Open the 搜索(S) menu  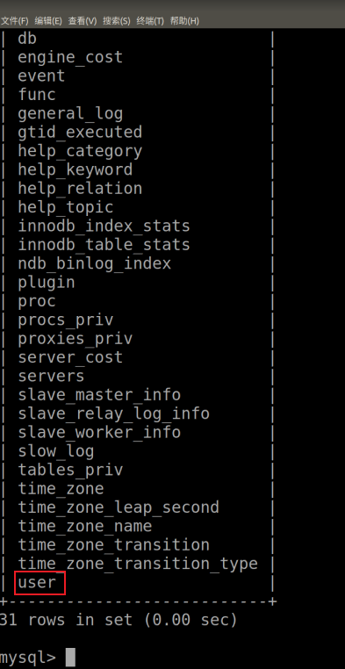[117, 20]
